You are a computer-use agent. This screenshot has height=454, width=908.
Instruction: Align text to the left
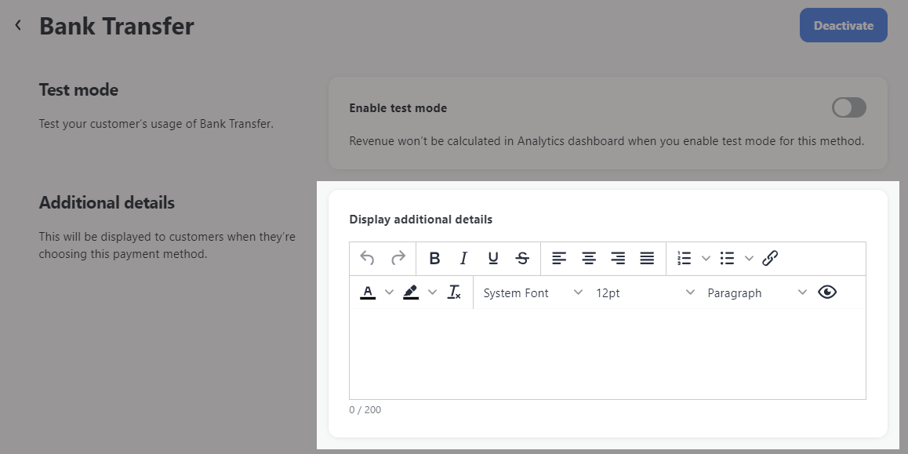(x=559, y=258)
